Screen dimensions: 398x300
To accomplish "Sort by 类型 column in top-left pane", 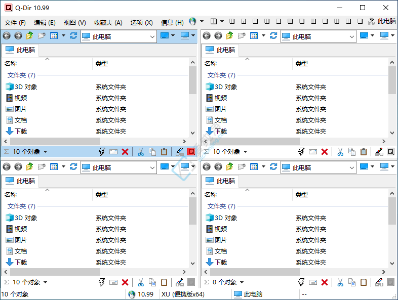I will coord(102,63).
